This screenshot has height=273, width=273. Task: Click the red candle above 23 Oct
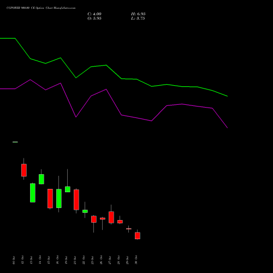coord(94,219)
